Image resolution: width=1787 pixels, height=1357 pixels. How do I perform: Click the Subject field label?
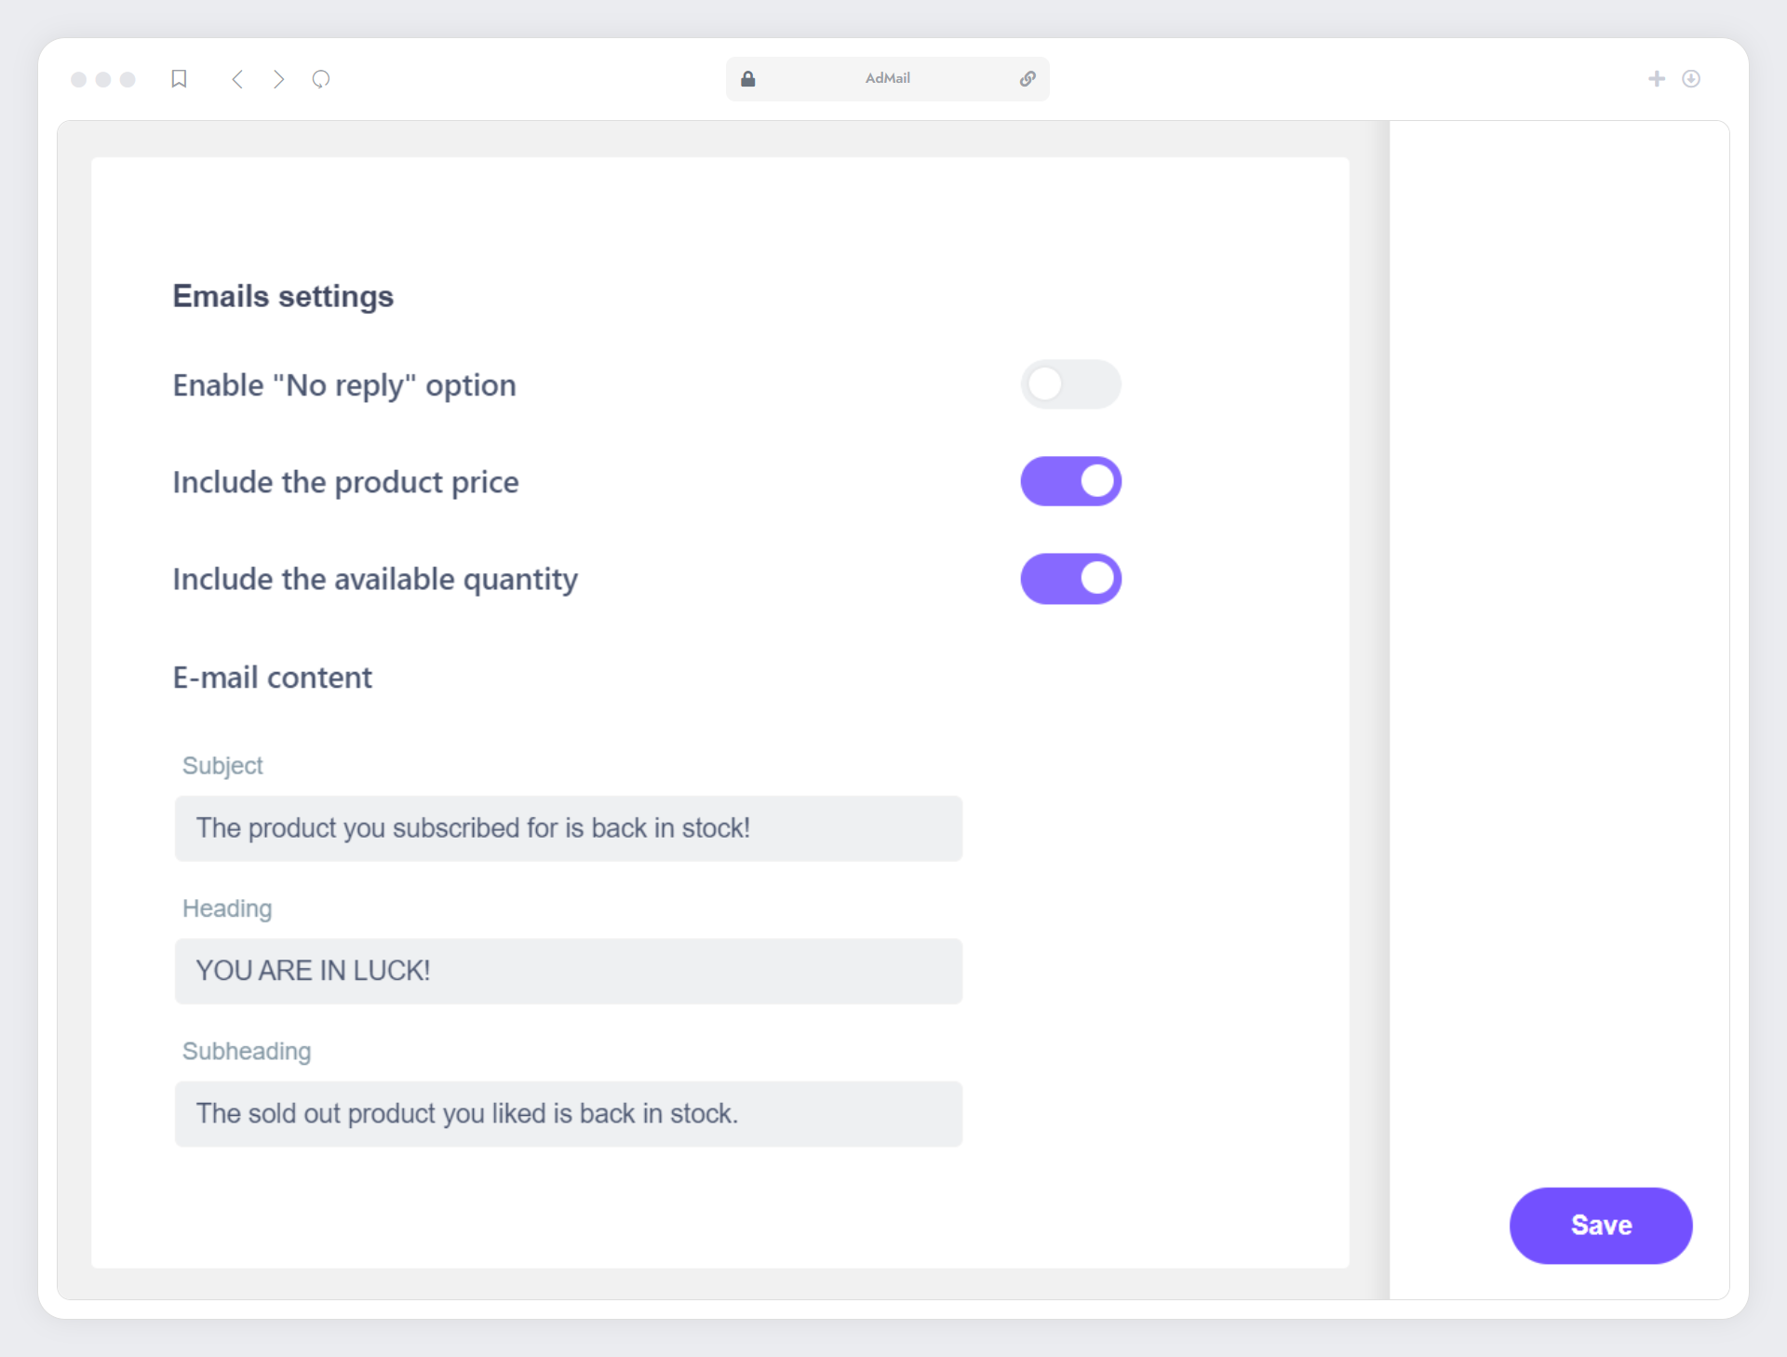click(222, 765)
